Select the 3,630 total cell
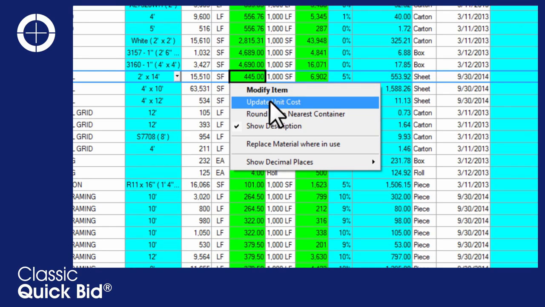Screen dimensions: 545x307 tap(312, 257)
